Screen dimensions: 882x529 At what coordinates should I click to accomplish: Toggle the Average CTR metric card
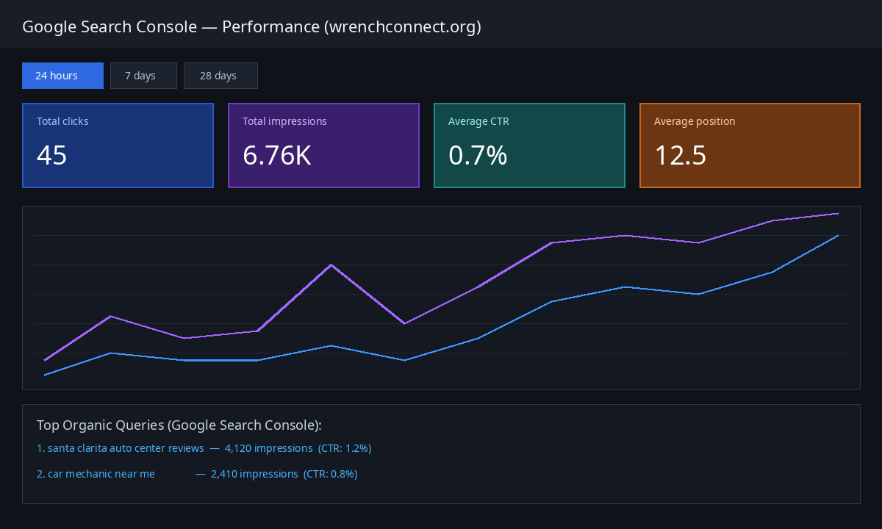(x=529, y=145)
